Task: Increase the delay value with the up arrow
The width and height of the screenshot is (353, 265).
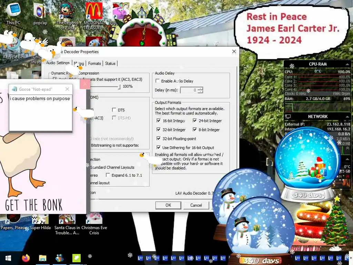Action: point(201,89)
